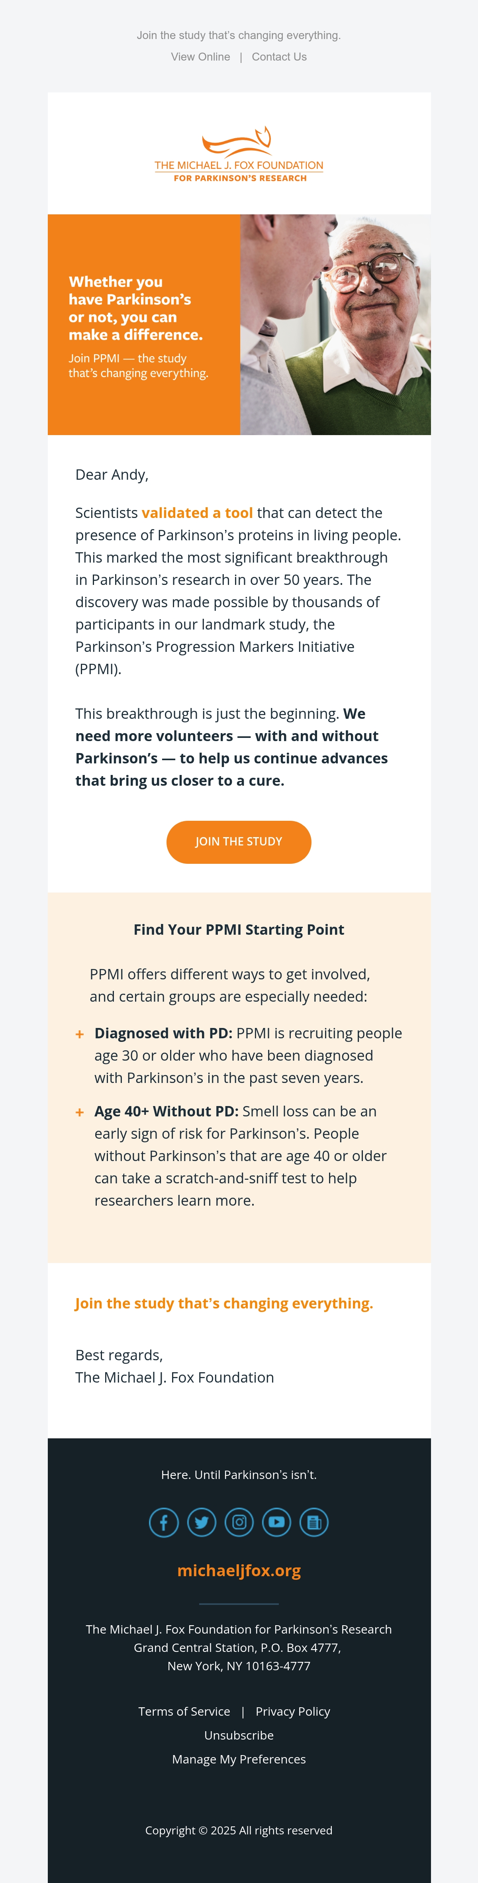The image size is (478, 1883).
Task: Click the orange banner headline text
Action: point(136,308)
